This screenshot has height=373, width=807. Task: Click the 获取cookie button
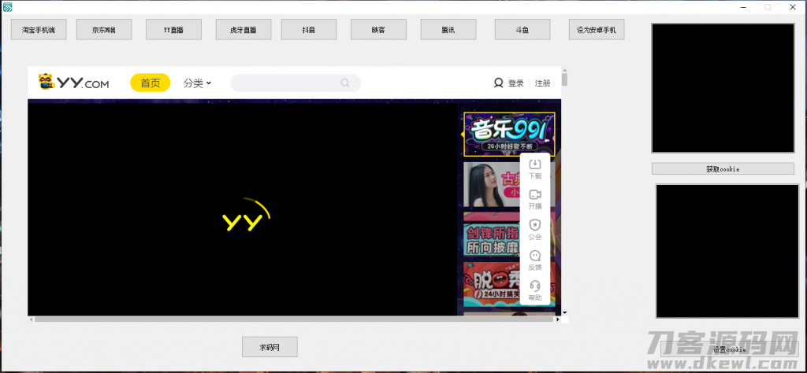click(723, 168)
